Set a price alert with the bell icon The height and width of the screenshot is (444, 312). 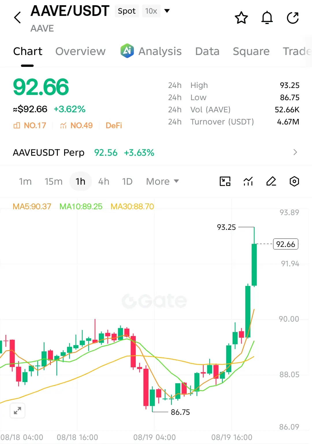267,18
